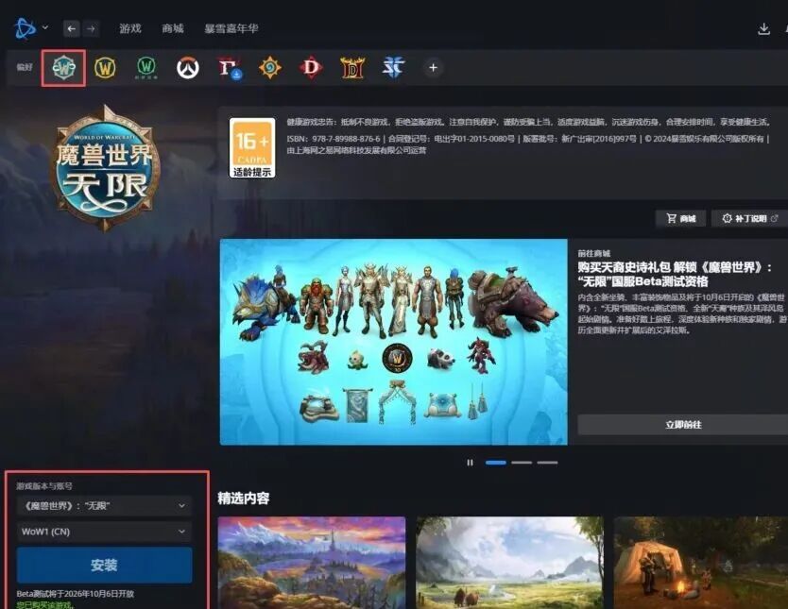This screenshot has height=609, width=788.
Task: Select the first carousel indicator
Action: pyautogui.click(x=495, y=463)
